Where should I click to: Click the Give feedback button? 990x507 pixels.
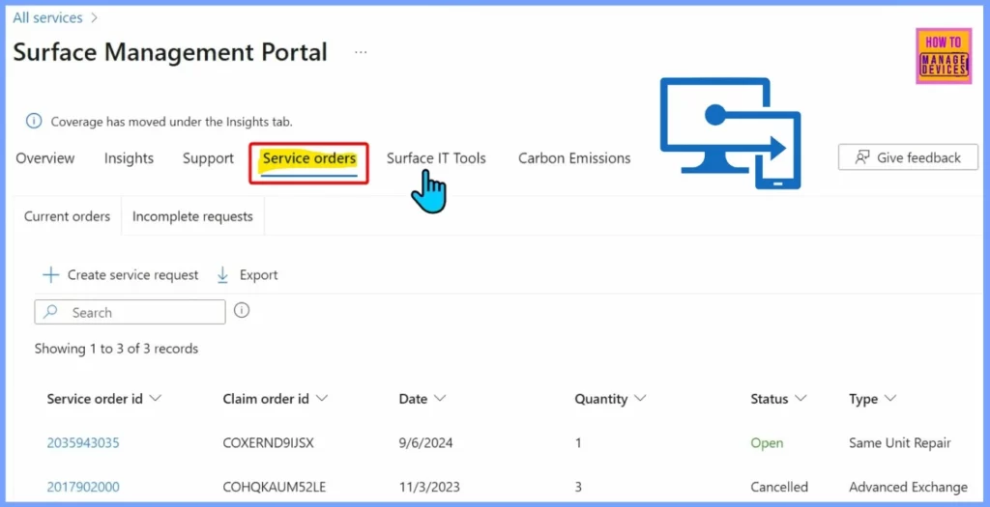click(908, 157)
